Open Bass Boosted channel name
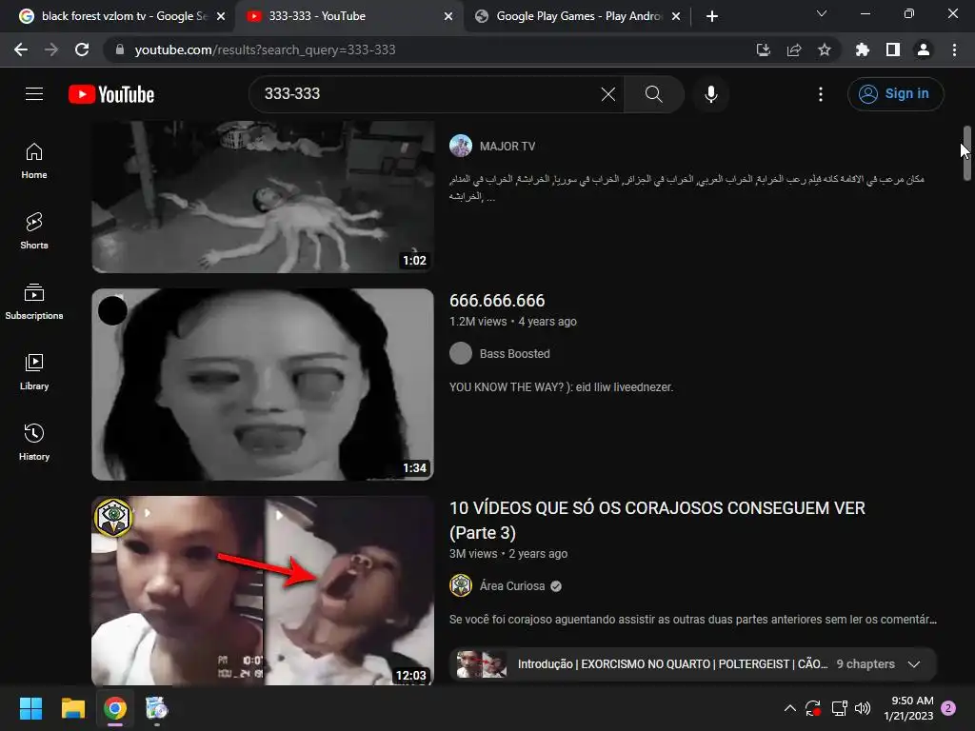 coord(515,354)
